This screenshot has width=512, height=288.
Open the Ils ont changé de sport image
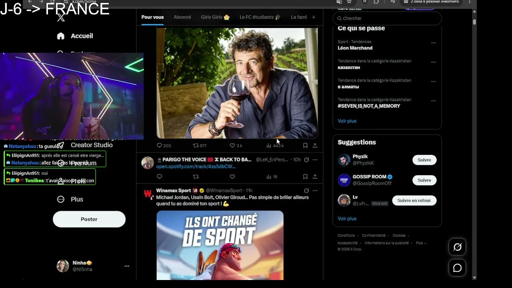220,245
